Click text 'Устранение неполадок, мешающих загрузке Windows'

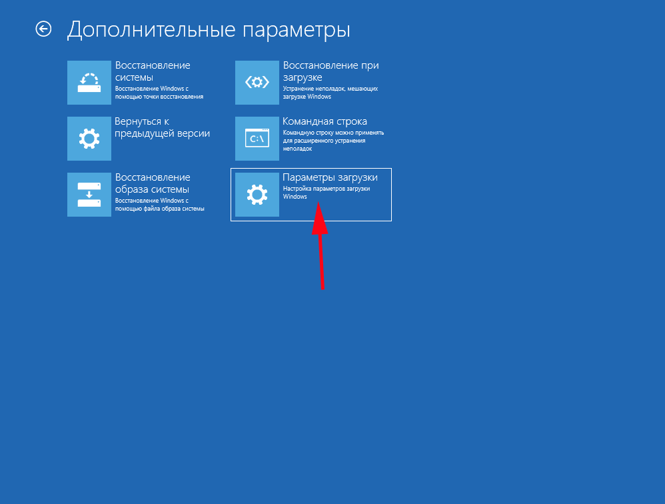[331, 93]
